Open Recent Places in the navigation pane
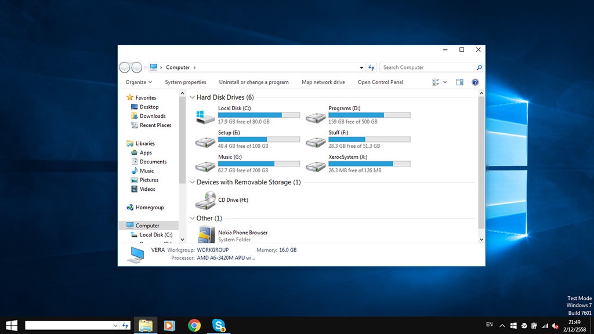Viewport: 594px width, 334px height. click(x=155, y=125)
